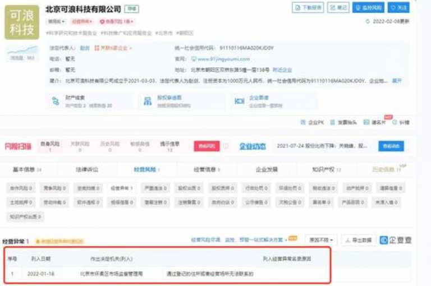Image resolution: width=431 pixels, height=286 pixels.
Task: Switch to the 基本信息 tab
Action: coord(27,169)
